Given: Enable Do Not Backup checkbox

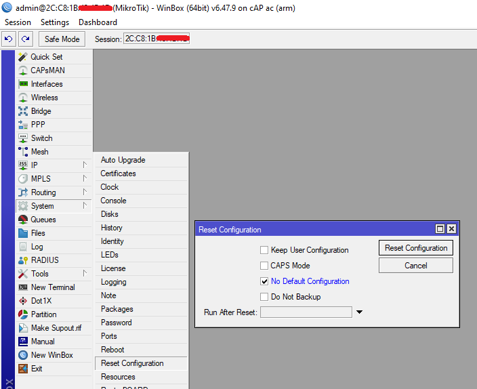Looking at the screenshot, I should [264, 297].
